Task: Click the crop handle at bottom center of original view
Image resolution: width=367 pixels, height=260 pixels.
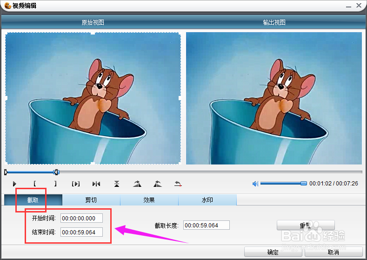Action: 93,163
